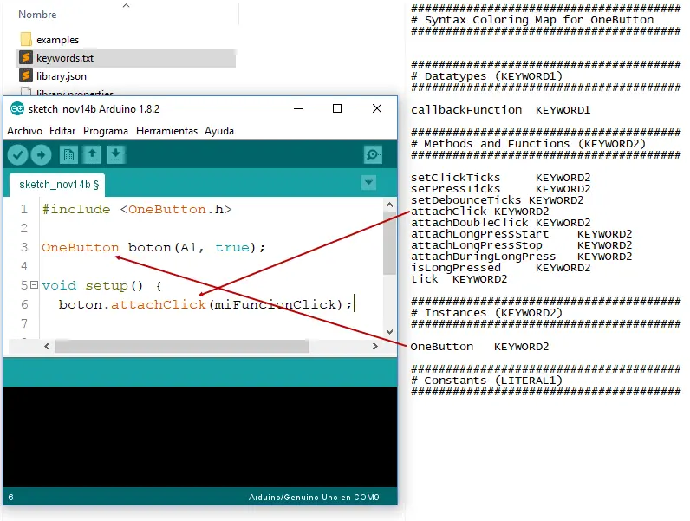This screenshot has height=521, width=690.
Task: Click the Save sketch down-arrow icon
Action: 115,155
